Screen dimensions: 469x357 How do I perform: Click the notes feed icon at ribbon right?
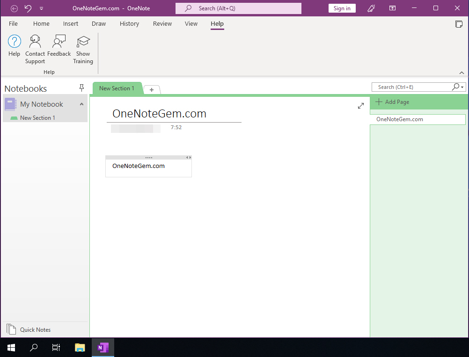[x=459, y=24]
